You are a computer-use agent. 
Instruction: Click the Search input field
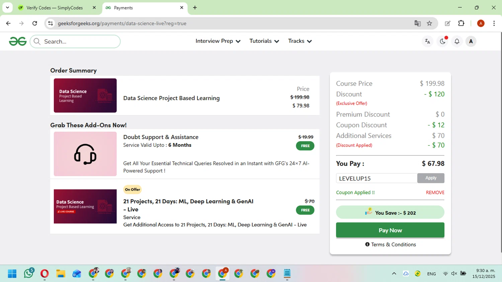(x=75, y=41)
